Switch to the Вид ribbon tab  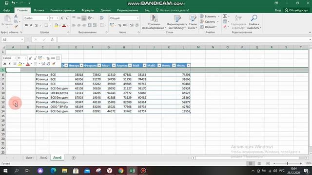point(147,10)
